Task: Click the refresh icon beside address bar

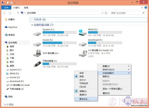Action: pyautogui.click(x=106, y=13)
